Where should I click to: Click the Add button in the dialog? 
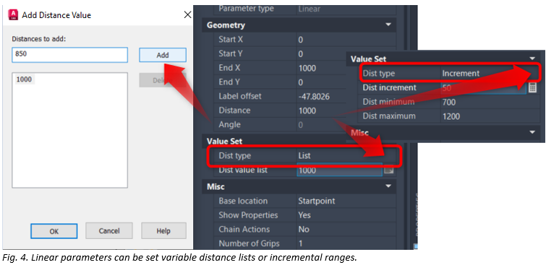click(163, 55)
